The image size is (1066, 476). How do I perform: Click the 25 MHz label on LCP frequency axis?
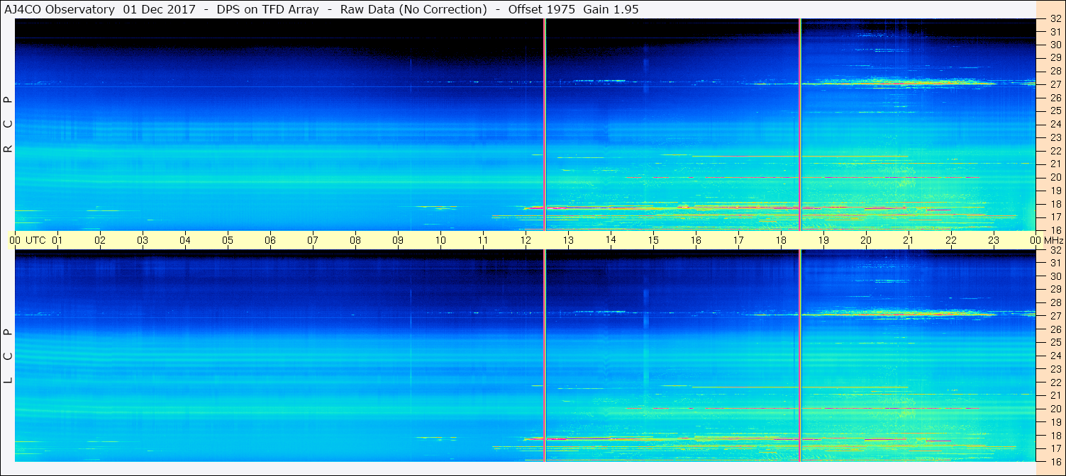coord(1055,343)
